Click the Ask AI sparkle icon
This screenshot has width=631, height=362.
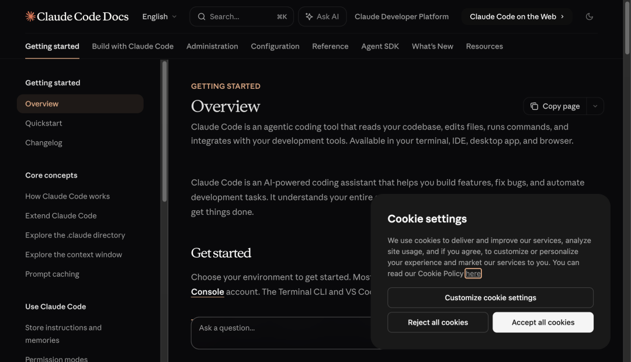(x=309, y=16)
